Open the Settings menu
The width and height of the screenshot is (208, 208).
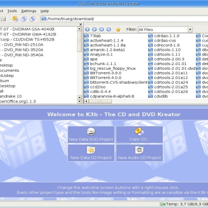coord(29,11)
